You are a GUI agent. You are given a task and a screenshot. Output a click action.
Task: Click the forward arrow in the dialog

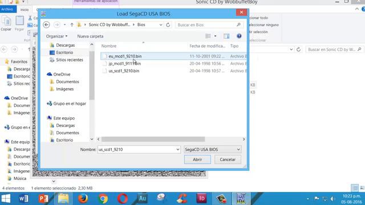click(x=56, y=24)
